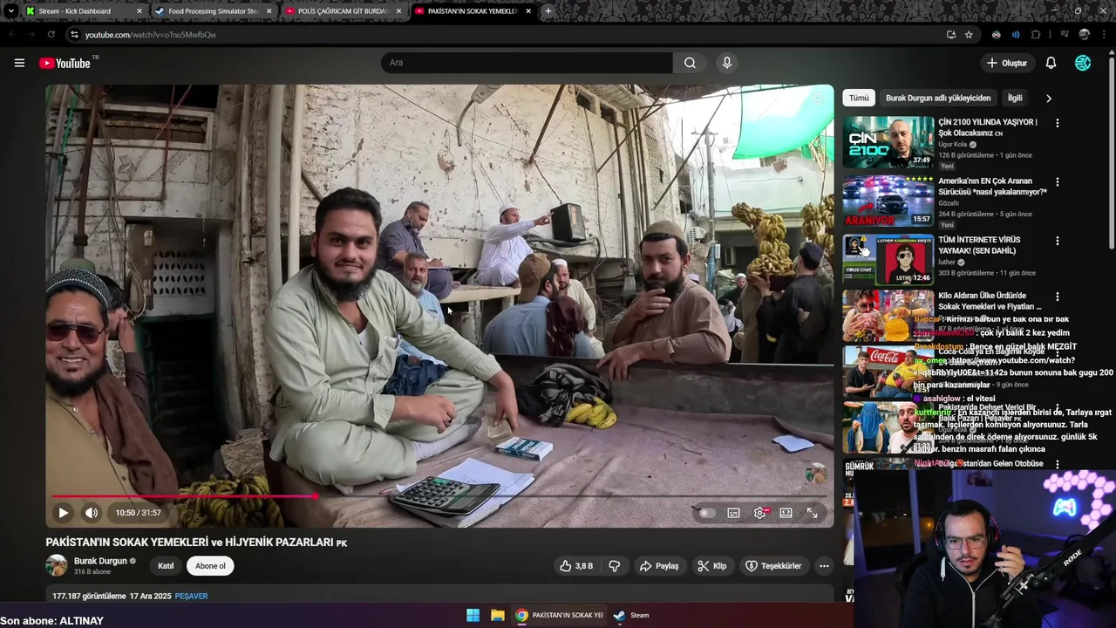The height and width of the screenshot is (628, 1116).
Task: Toggle subtitles in the video player
Action: click(733, 513)
